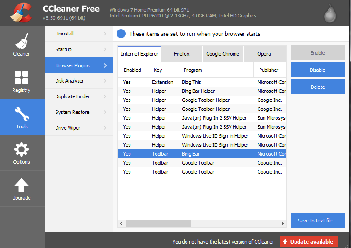The image size is (351, 248).
Task: Click the Piriform pear icon
Action: click(x=330, y=13)
